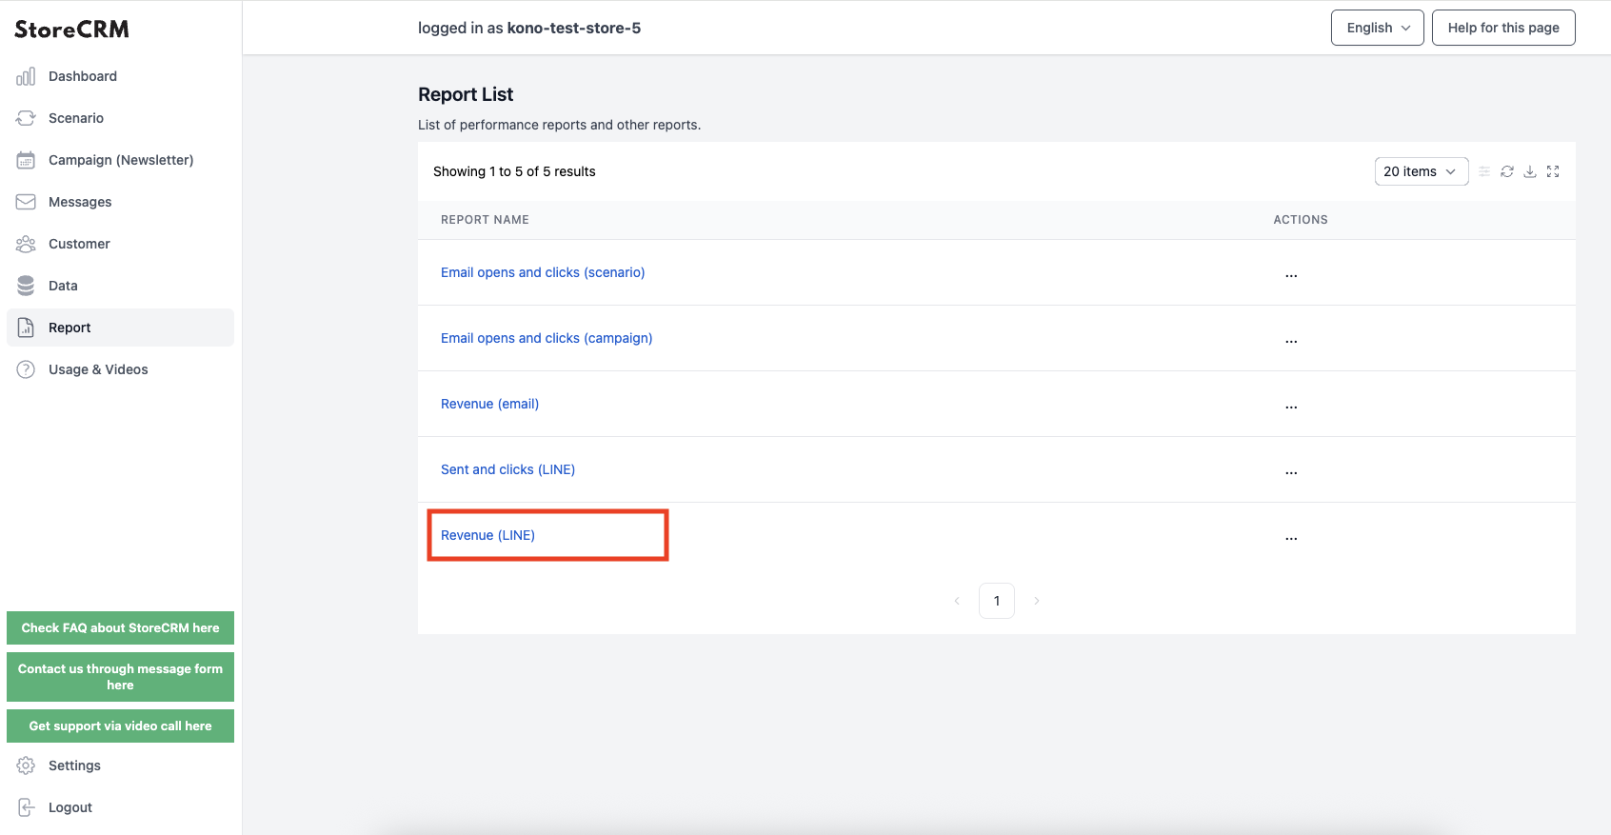Click the Data database icon

[x=26, y=286]
